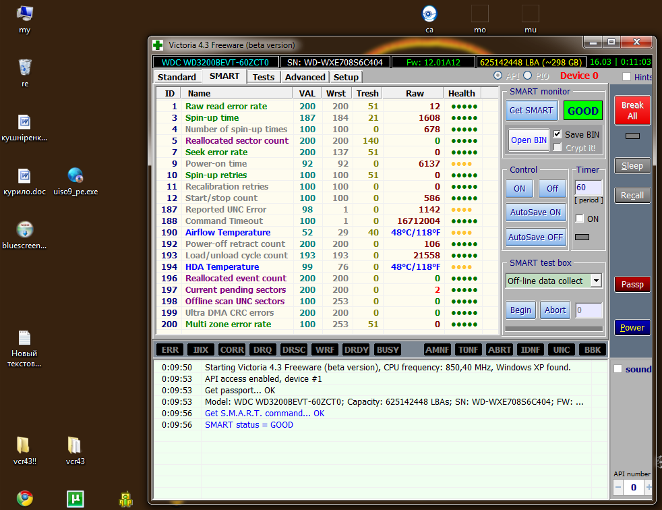The width and height of the screenshot is (662, 510).
Task: Expand the Off-line data collect dropdown
Action: click(596, 281)
